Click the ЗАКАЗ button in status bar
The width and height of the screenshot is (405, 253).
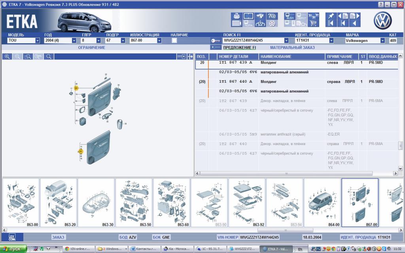(x=58, y=237)
